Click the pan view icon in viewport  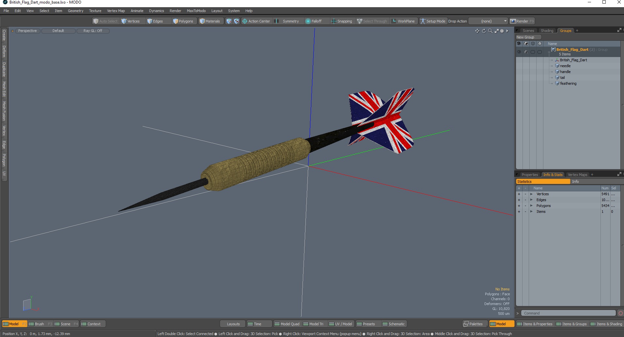point(477,31)
